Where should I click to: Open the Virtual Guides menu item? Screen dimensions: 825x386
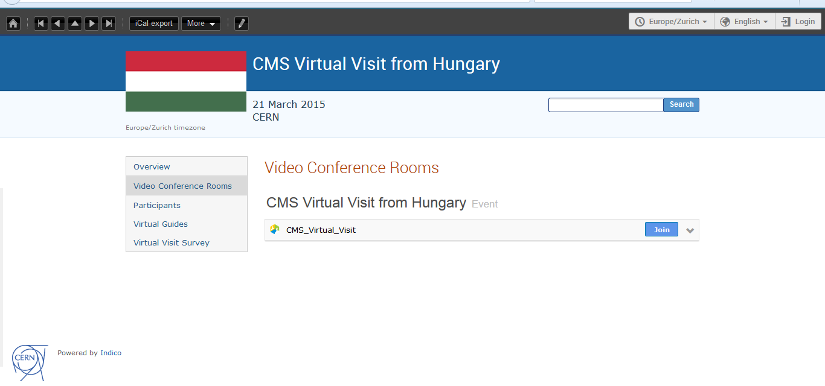(x=187, y=224)
